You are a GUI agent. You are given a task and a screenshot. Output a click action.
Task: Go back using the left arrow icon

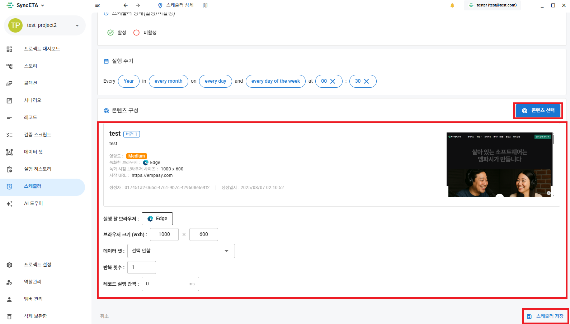(x=125, y=5)
